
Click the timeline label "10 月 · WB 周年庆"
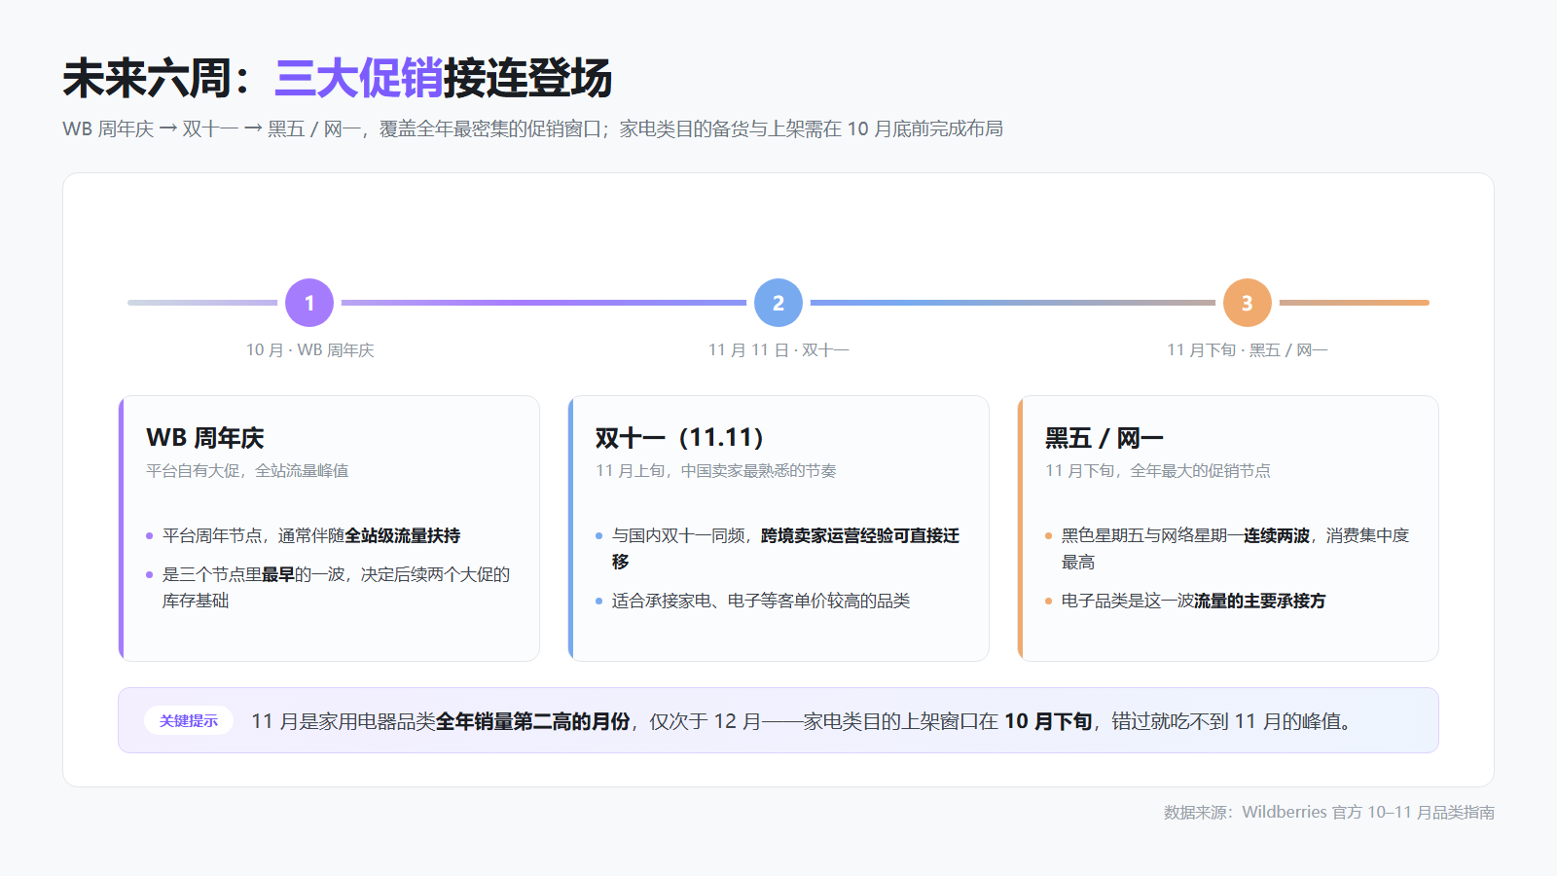click(x=309, y=349)
